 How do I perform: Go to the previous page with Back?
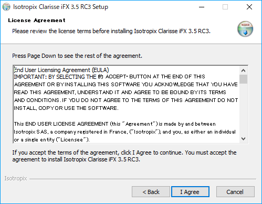tap(151, 192)
